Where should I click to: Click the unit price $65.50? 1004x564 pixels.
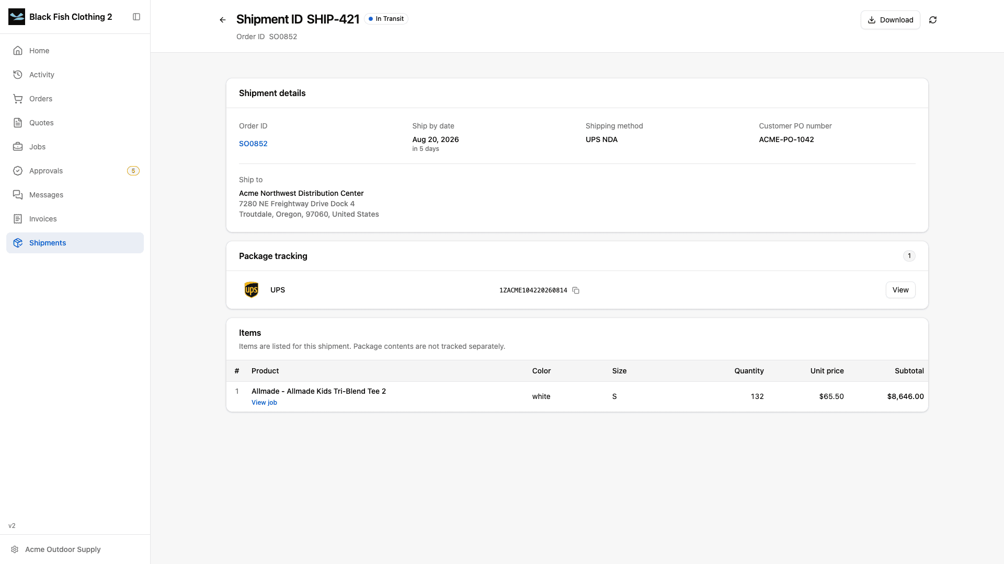(831, 396)
